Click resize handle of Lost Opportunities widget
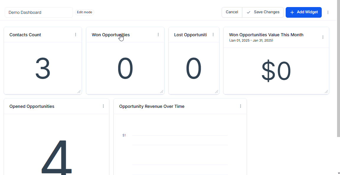 point(216,92)
